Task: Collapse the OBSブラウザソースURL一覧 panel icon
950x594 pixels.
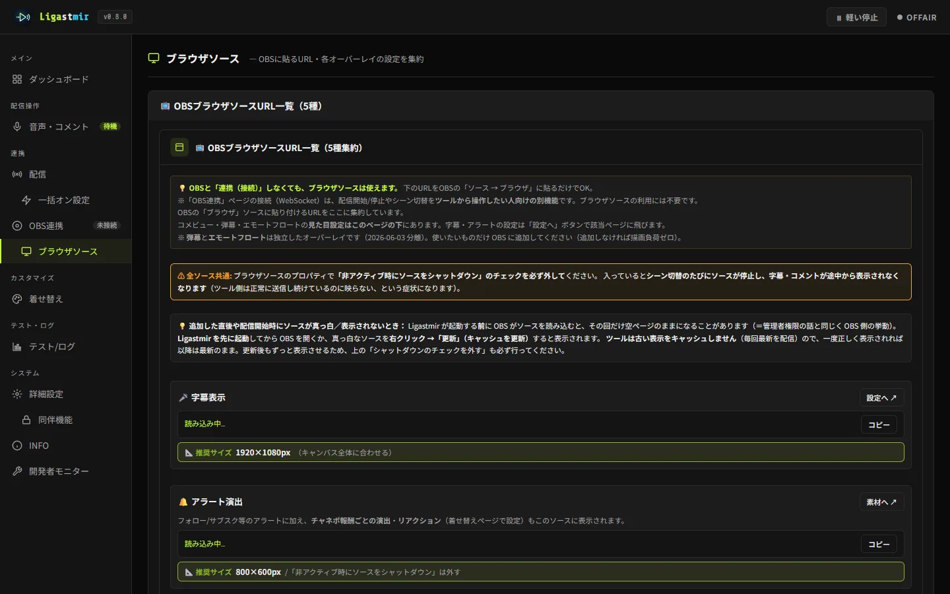Action: click(x=179, y=147)
